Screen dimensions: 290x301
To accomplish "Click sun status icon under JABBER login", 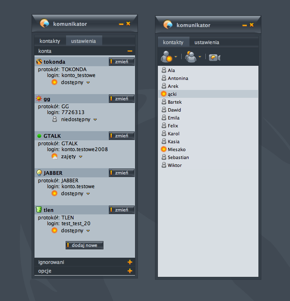I will pyautogui.click(x=54, y=193).
